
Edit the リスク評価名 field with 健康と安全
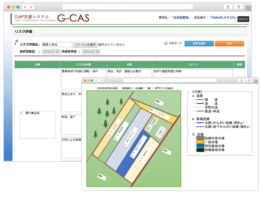click(57, 44)
